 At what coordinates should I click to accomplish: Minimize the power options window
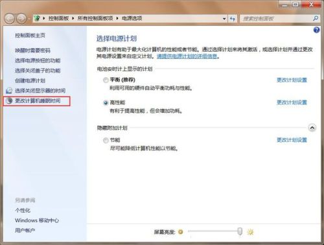285,5
